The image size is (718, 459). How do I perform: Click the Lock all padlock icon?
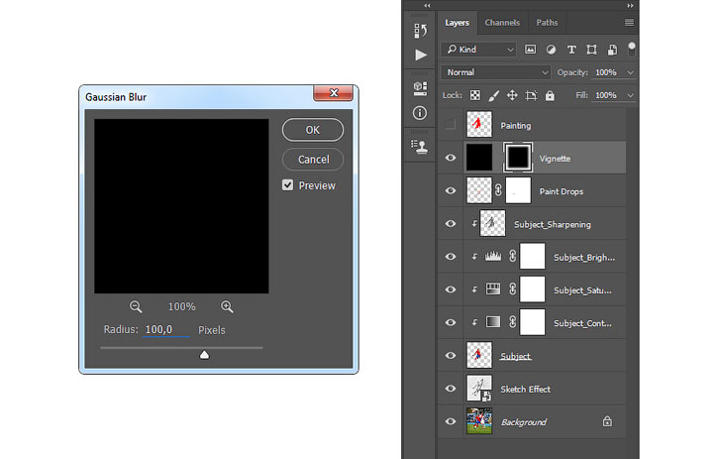tap(550, 95)
